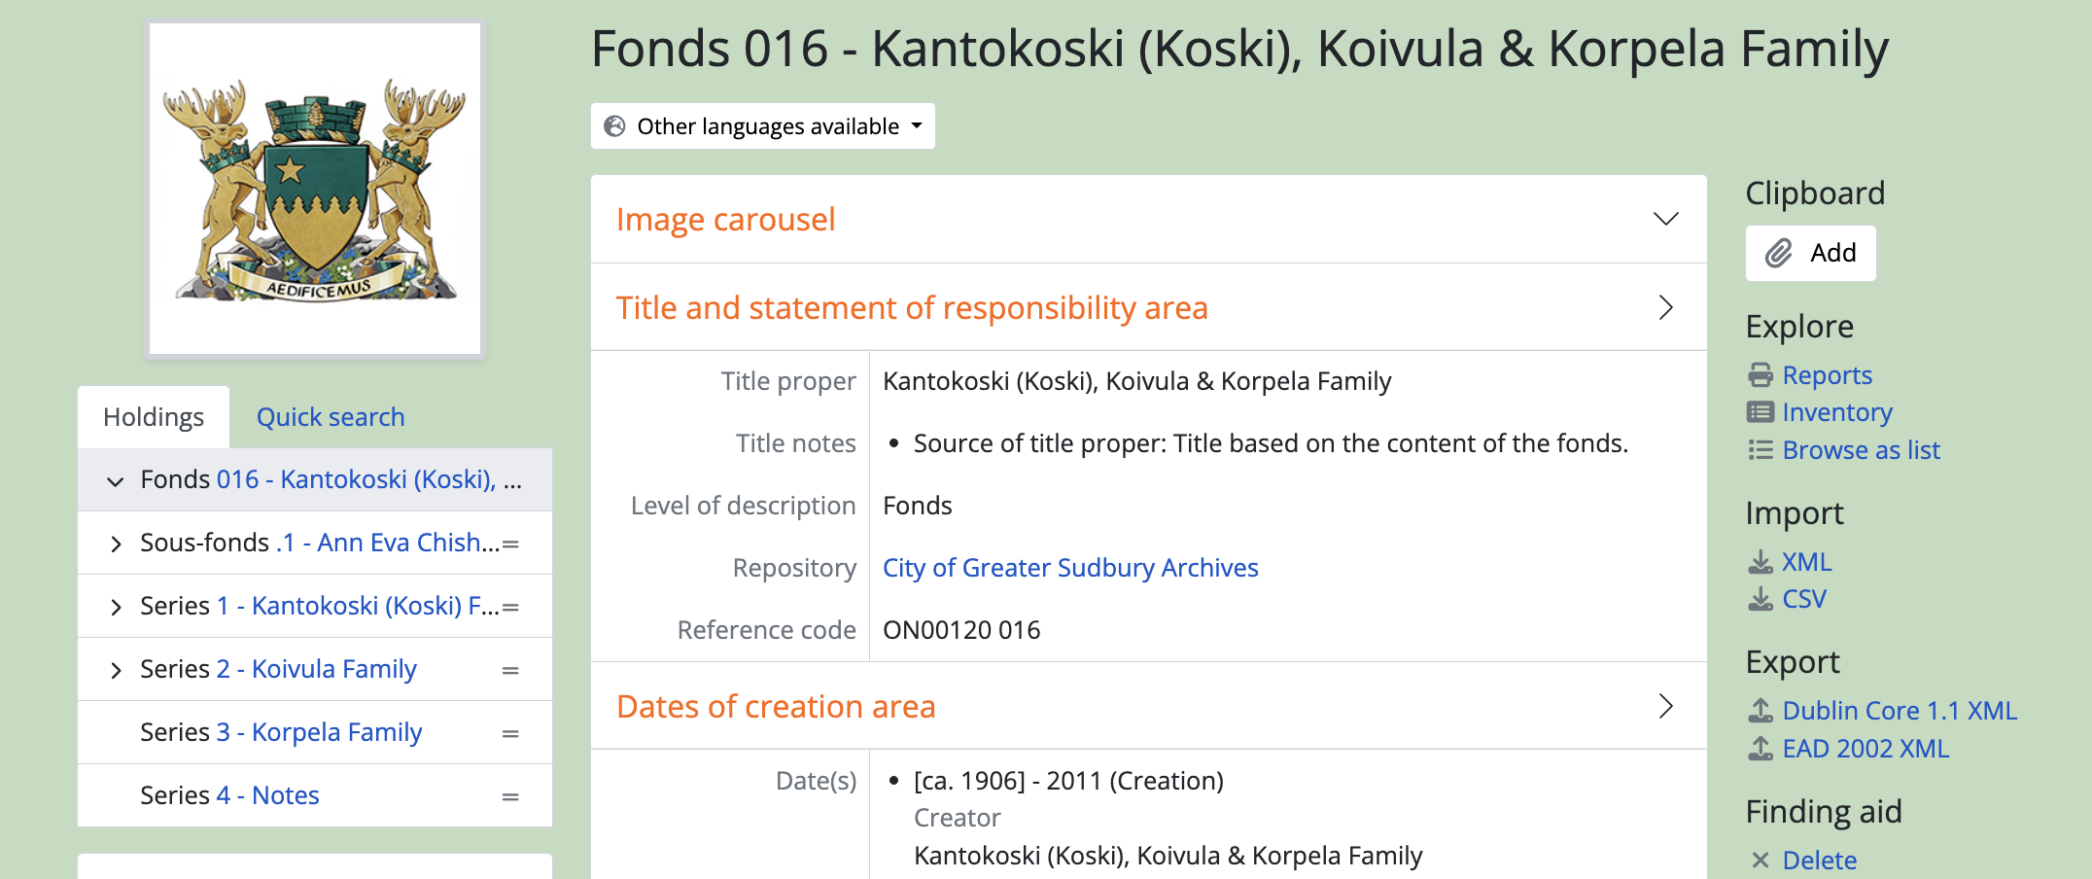Viewport: 2092px width, 879px height.
Task: Click the drag handle for Series 4 - Notes
Action: [510, 796]
